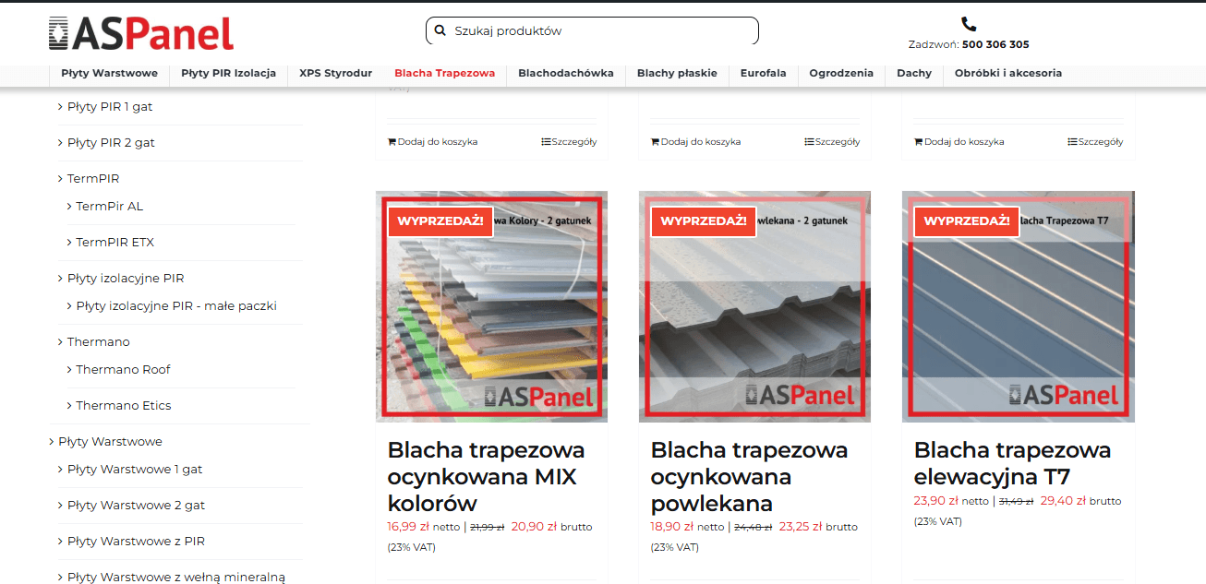This screenshot has width=1206, height=584.
Task: Click cart icon of first Dodaj do koszyka
Action: [392, 142]
